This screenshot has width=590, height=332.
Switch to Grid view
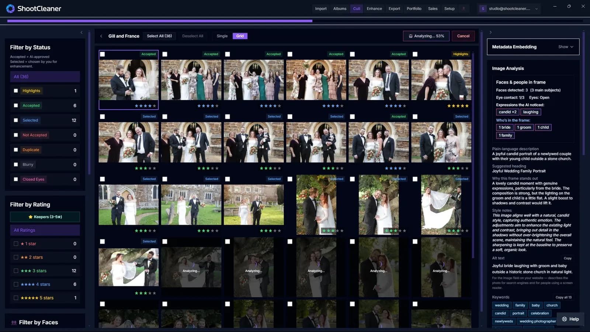240,36
